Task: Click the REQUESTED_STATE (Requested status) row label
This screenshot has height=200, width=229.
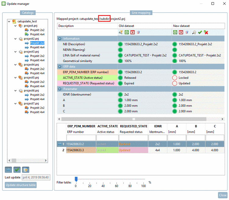Action: pos(89,83)
